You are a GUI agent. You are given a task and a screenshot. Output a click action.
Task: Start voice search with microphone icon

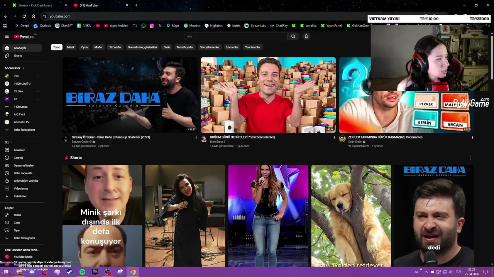pyautogui.click(x=306, y=37)
